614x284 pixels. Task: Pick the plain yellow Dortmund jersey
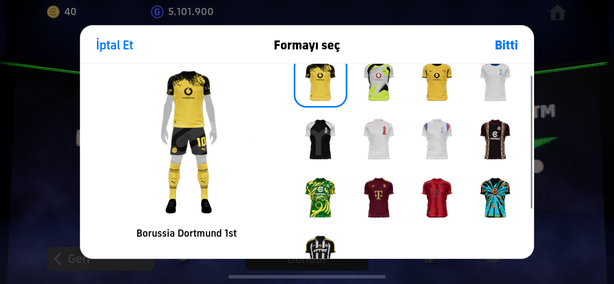[x=437, y=82]
